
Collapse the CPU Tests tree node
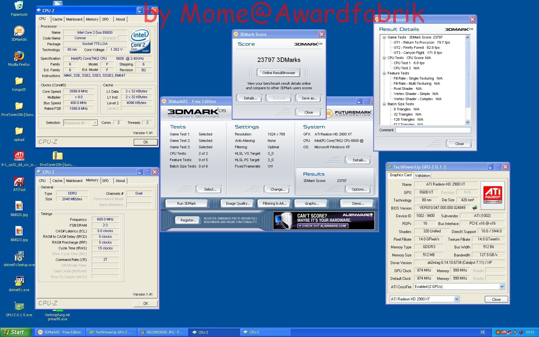pyautogui.click(x=384, y=58)
